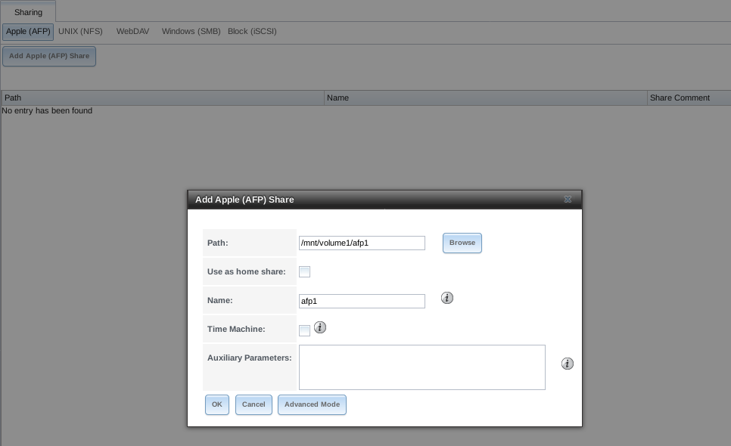Image resolution: width=731 pixels, height=446 pixels.
Task: Open the Sharing tab
Action: tap(28, 12)
